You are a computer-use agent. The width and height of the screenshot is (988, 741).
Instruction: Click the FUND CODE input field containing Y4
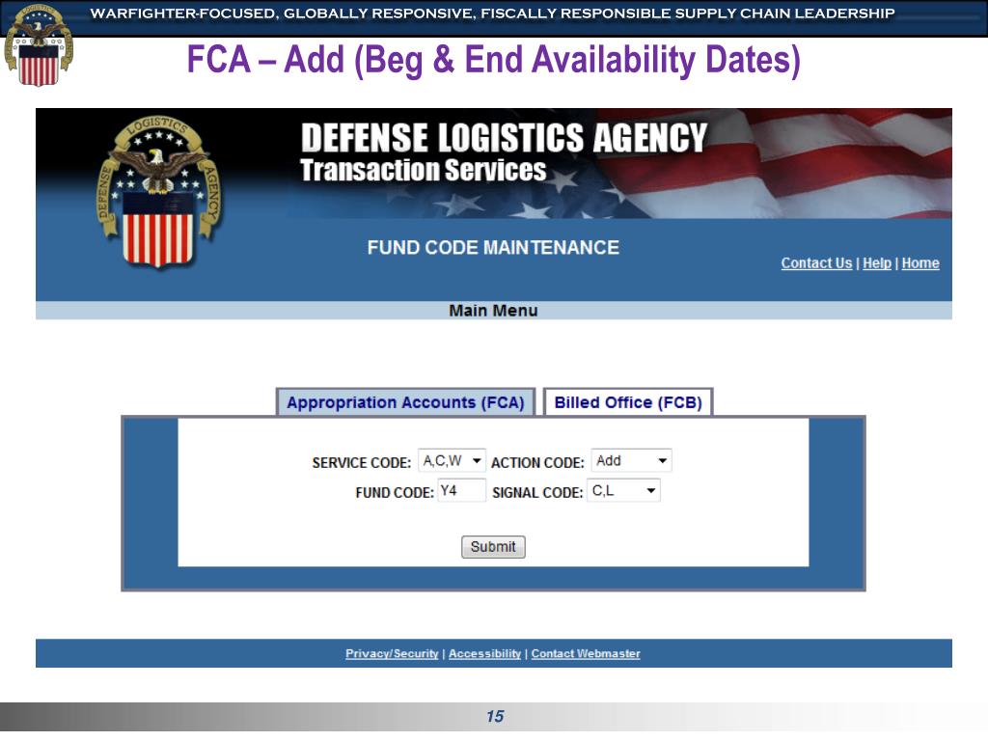tap(461, 490)
